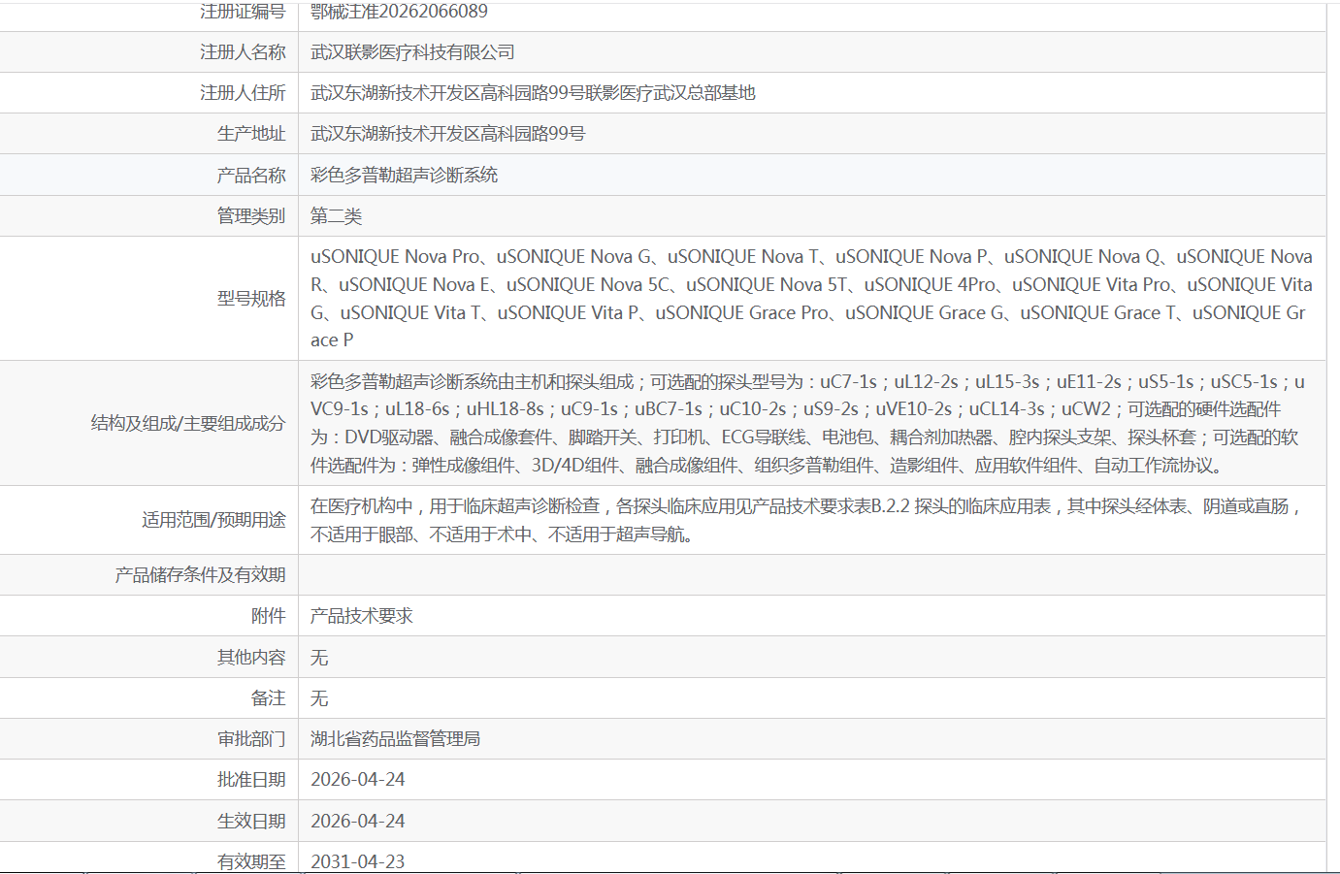Click the 生产地址 value "武汉东湖新技术开发区高科园路99号"
This screenshot has width=1340, height=874.
click(x=448, y=134)
